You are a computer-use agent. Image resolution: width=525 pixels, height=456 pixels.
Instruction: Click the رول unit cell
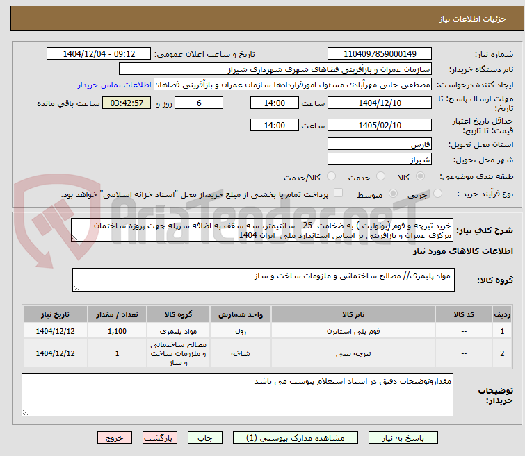point(241,331)
